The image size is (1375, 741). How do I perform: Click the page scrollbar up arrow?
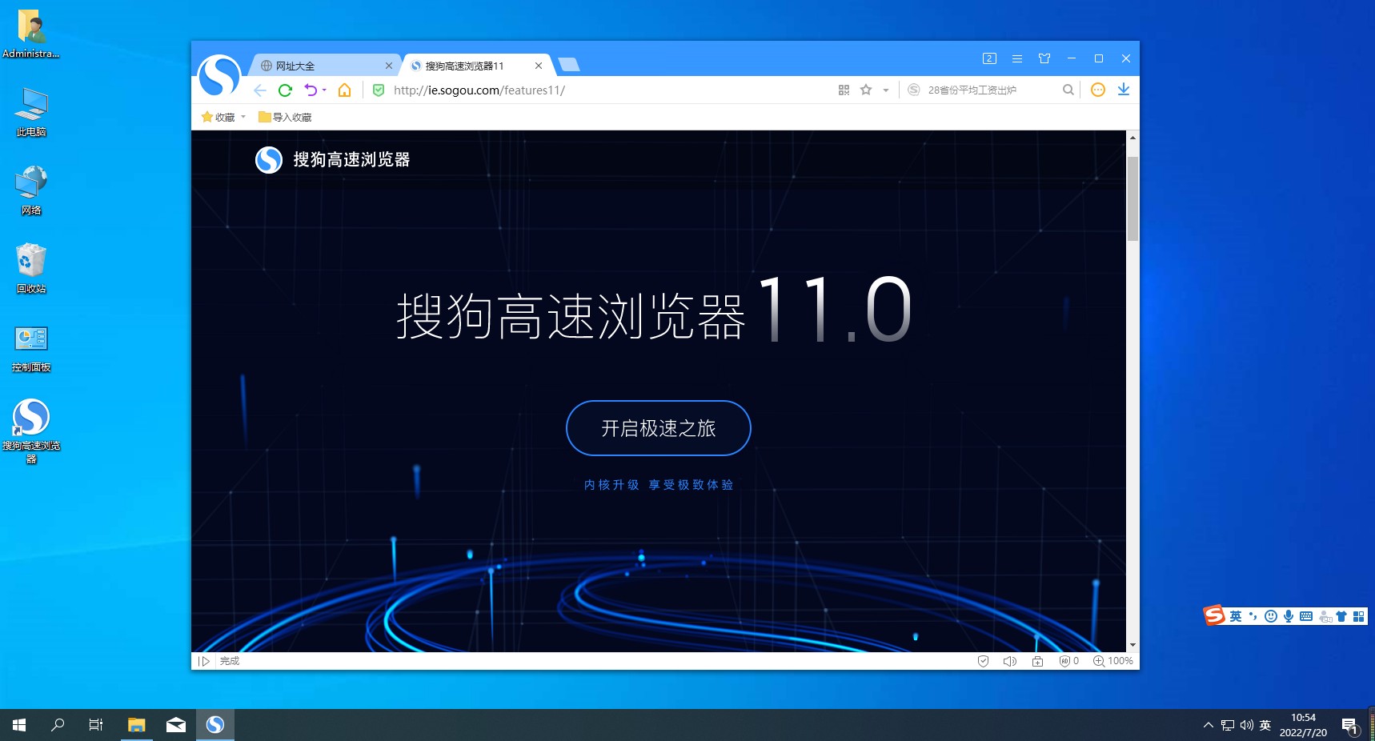coord(1132,138)
